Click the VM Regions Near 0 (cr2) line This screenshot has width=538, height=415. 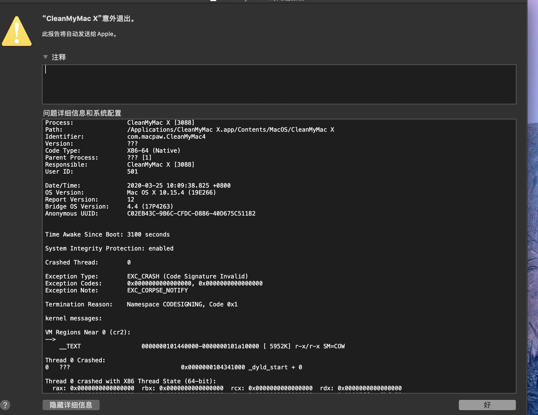88,332
